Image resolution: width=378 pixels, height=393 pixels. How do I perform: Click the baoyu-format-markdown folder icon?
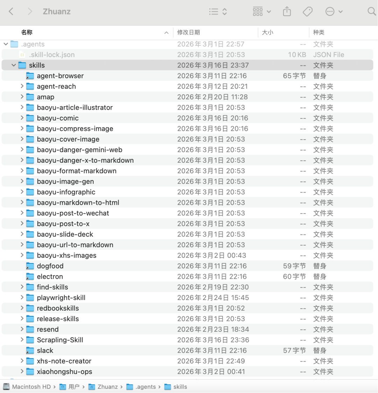point(30,171)
